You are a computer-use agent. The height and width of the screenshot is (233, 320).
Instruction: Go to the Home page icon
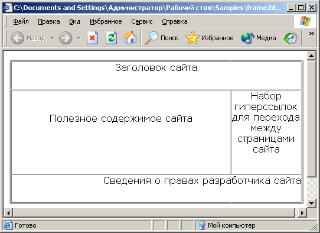(130, 38)
